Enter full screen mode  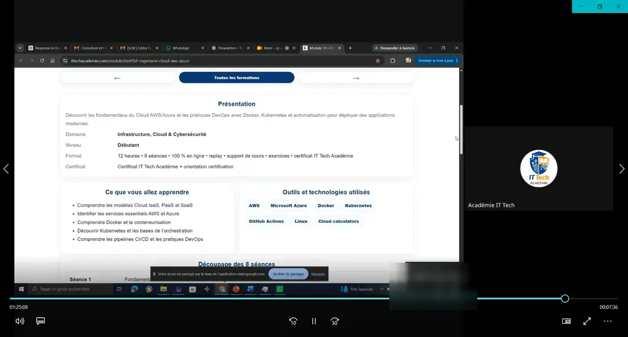click(587, 321)
